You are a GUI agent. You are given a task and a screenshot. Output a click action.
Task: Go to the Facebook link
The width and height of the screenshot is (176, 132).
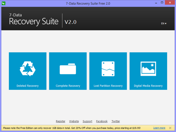tap(102, 121)
